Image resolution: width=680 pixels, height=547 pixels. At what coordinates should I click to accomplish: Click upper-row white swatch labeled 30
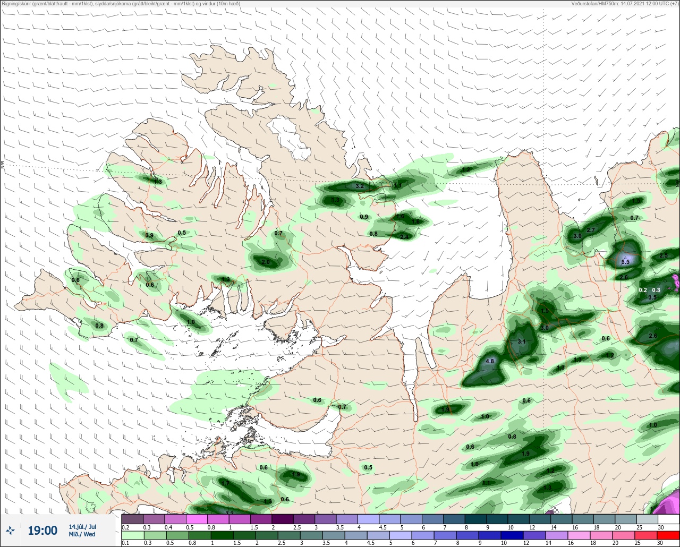point(668,519)
